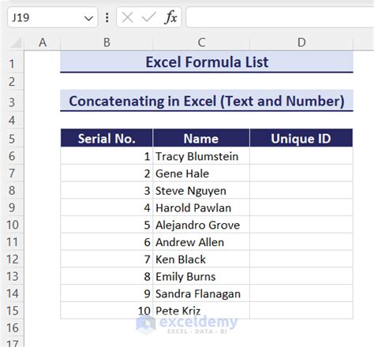
Task: Select the cell 'Tracy Blumstein'
Action: (201, 156)
